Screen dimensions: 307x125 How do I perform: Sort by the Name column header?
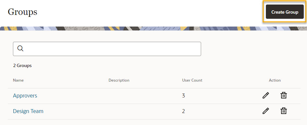[18, 80]
